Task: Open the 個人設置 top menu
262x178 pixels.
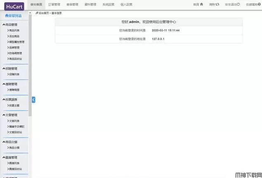Action: 126,5
